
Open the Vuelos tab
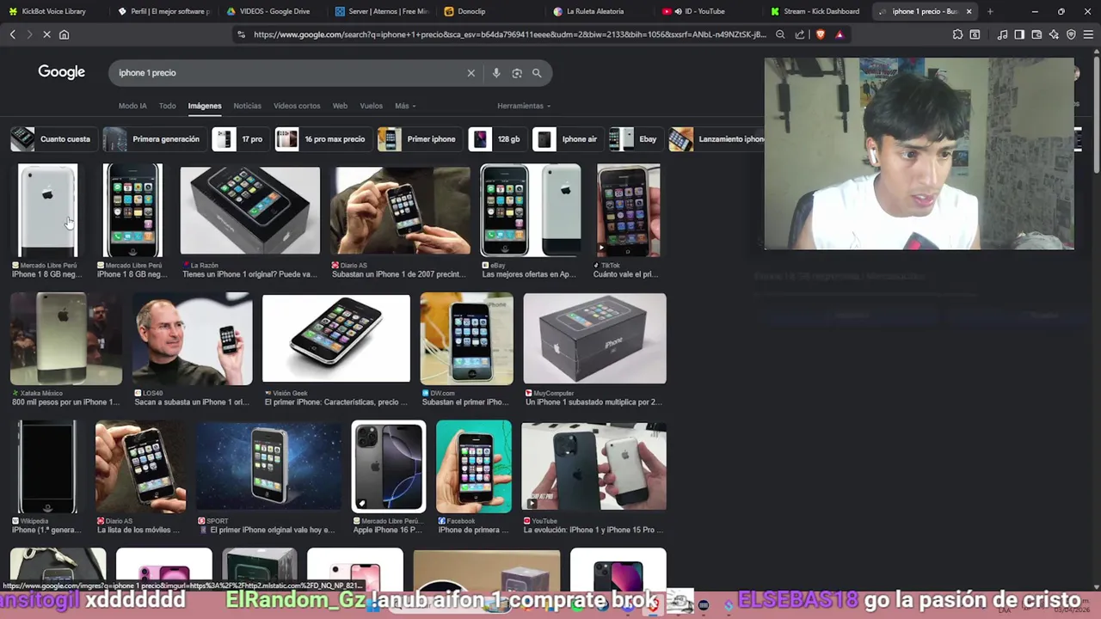pyautogui.click(x=371, y=106)
